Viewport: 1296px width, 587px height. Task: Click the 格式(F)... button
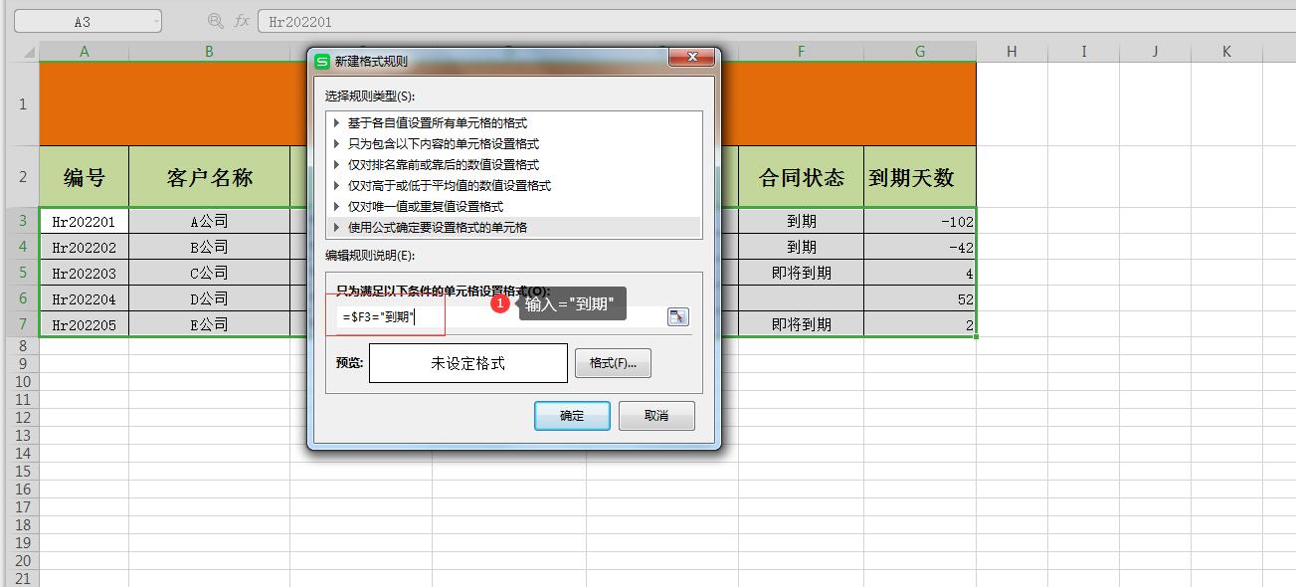coord(613,363)
